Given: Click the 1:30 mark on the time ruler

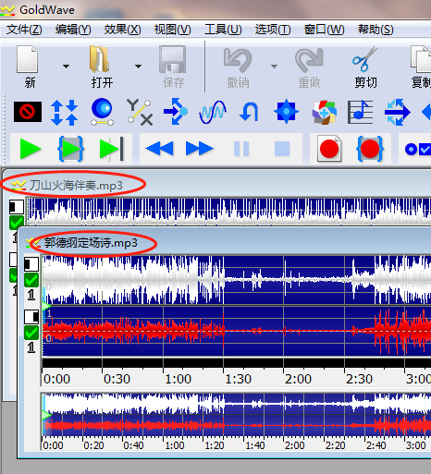Looking at the screenshot, I should pyautogui.click(x=238, y=379).
